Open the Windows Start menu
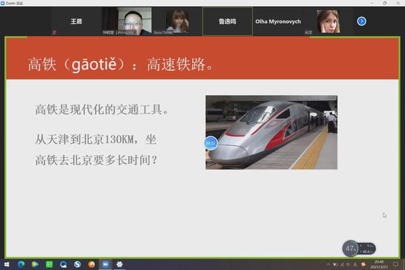 (x=6, y=265)
